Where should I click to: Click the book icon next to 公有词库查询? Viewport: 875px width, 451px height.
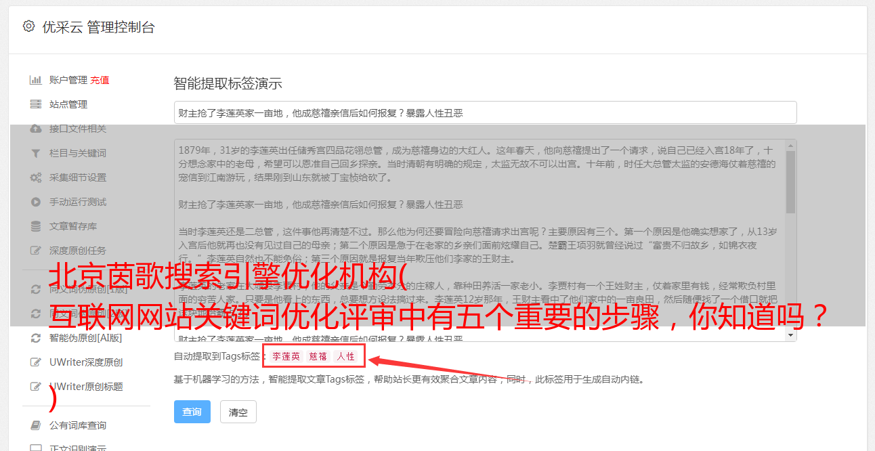click(x=36, y=425)
